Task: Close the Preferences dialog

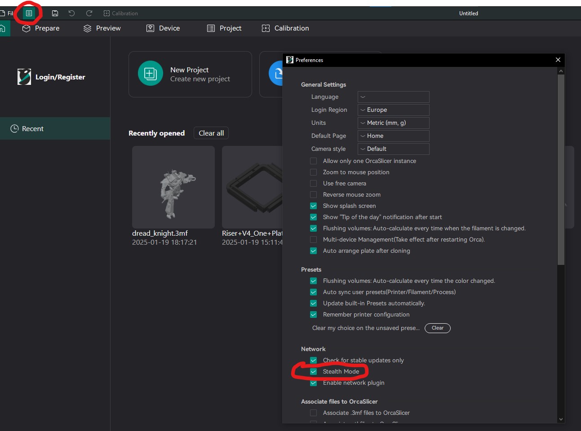Action: click(x=558, y=60)
